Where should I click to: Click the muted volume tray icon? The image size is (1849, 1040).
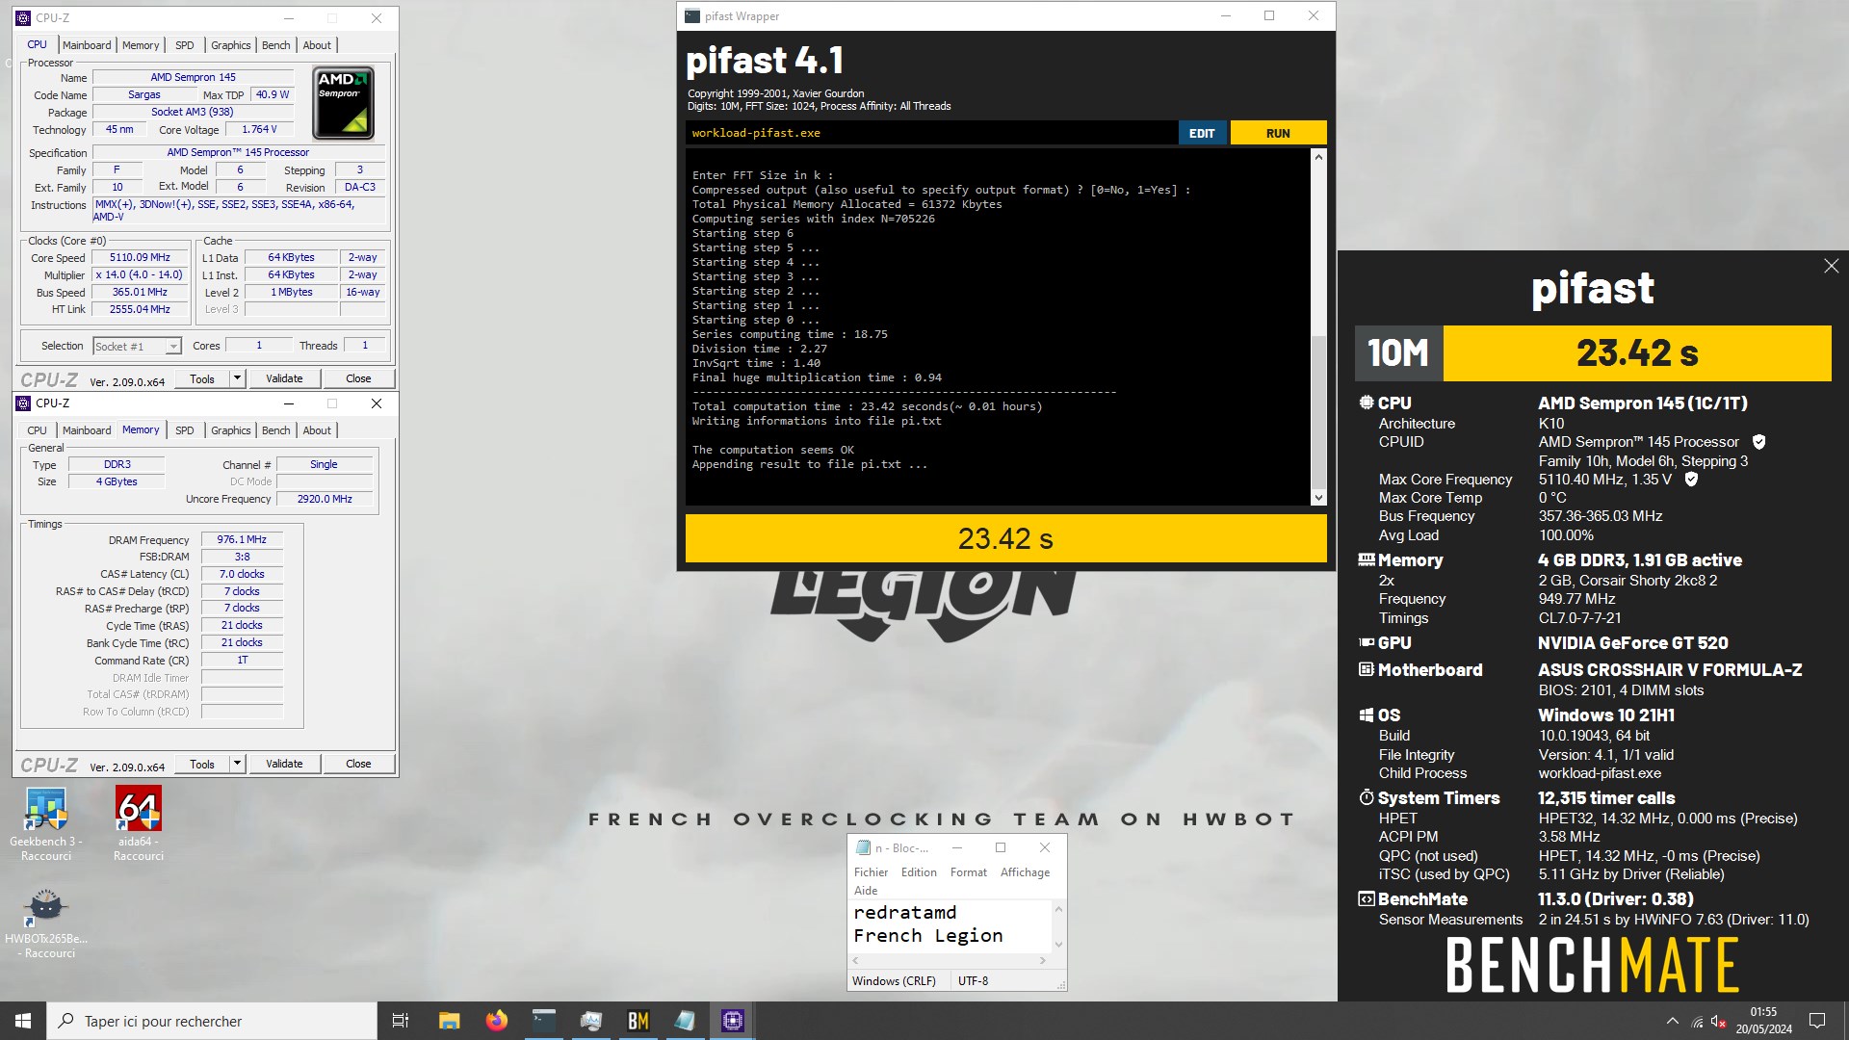[x=1718, y=1022]
